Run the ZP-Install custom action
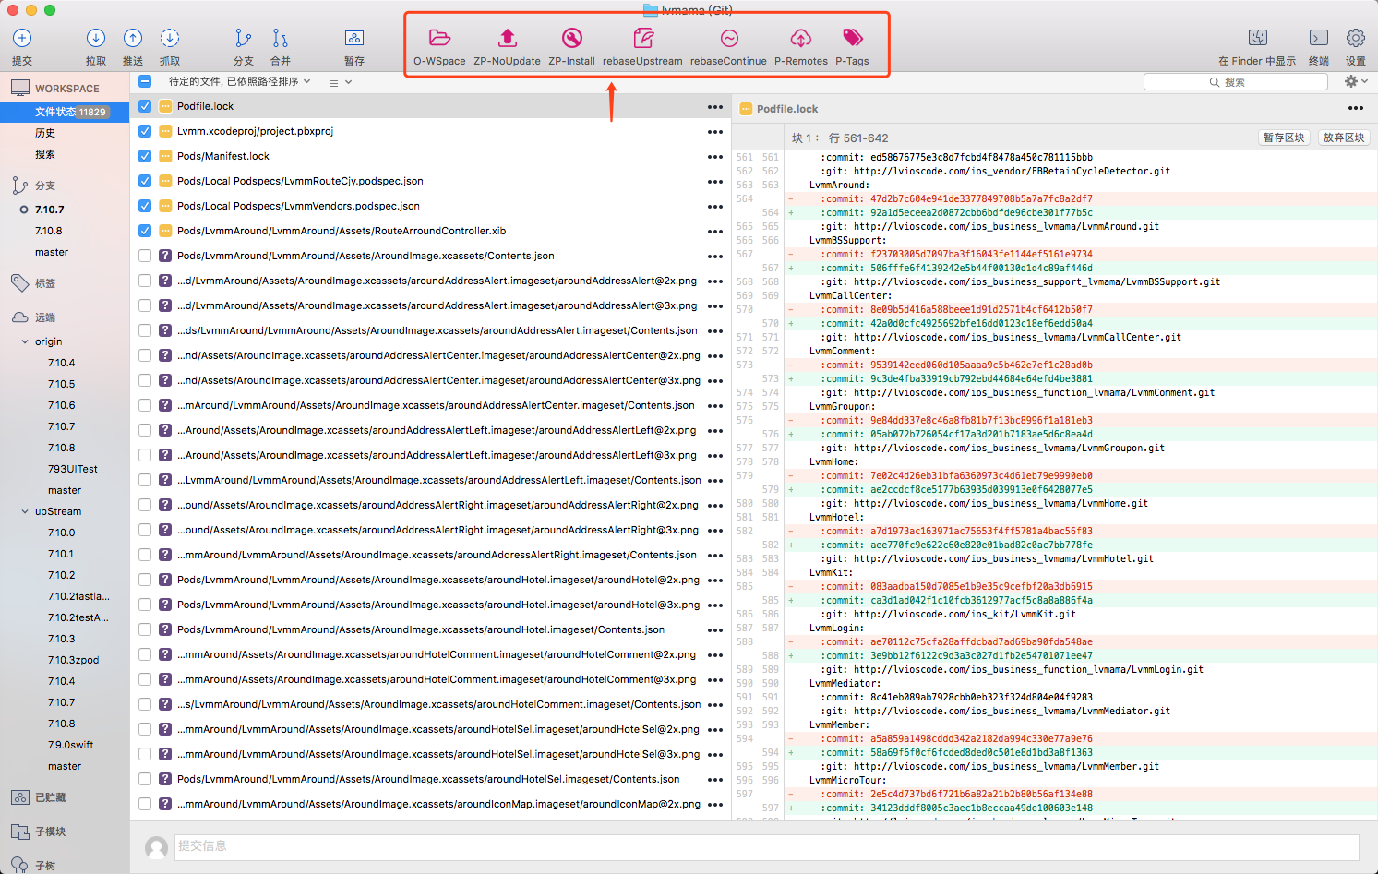 (571, 39)
